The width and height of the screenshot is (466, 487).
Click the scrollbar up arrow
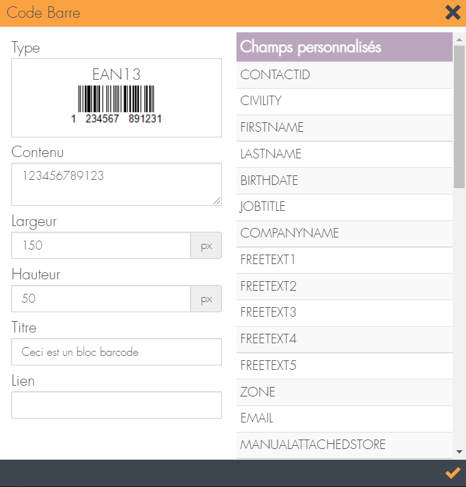(x=459, y=39)
